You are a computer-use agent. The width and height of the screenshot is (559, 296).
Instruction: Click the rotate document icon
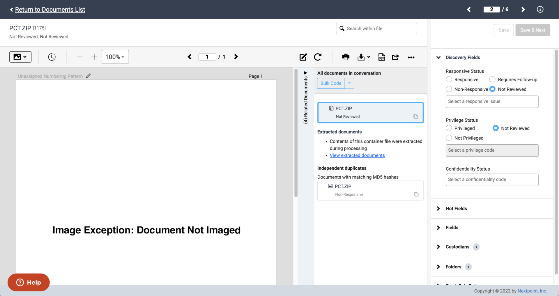[318, 57]
